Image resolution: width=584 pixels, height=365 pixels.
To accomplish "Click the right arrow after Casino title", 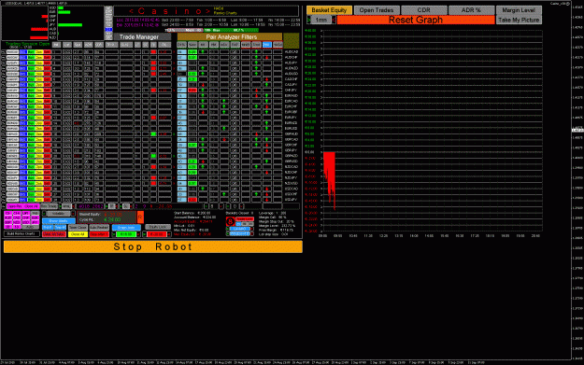I will tap(208, 11).
